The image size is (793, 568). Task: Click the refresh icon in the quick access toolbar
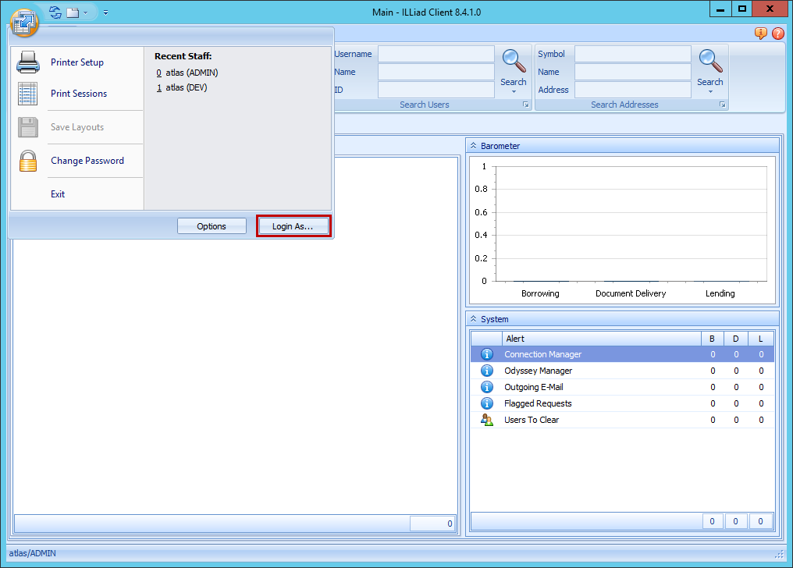54,12
